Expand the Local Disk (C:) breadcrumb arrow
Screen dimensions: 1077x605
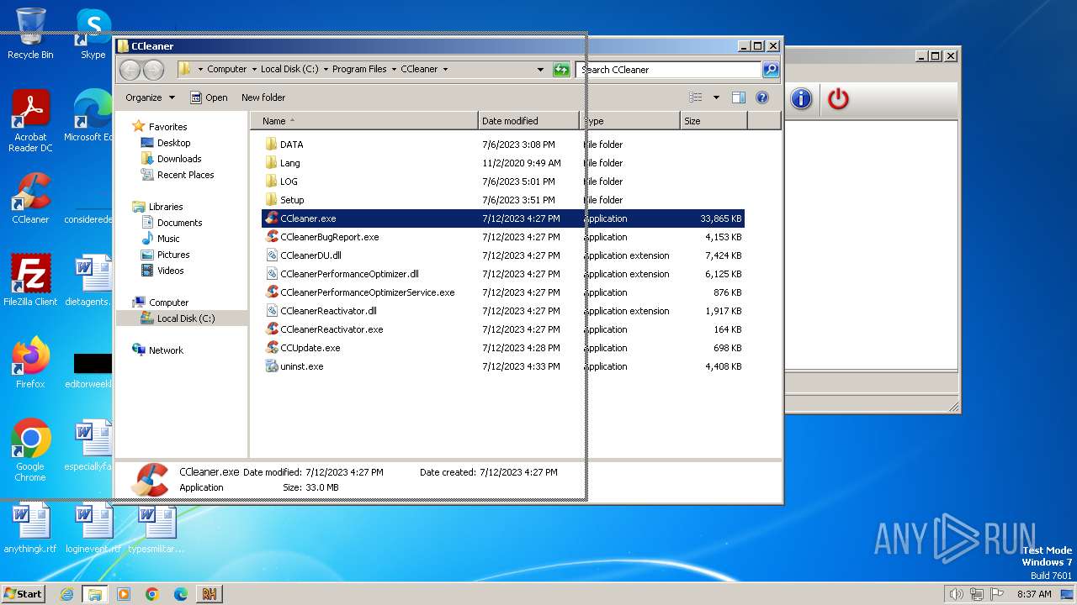point(325,70)
